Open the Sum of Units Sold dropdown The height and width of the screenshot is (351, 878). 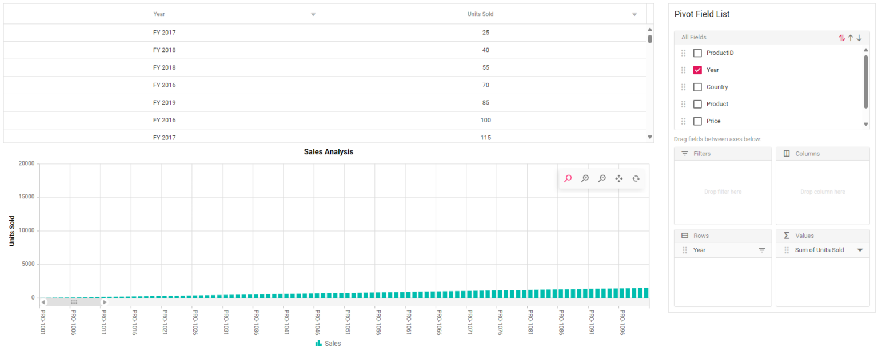[x=860, y=250]
